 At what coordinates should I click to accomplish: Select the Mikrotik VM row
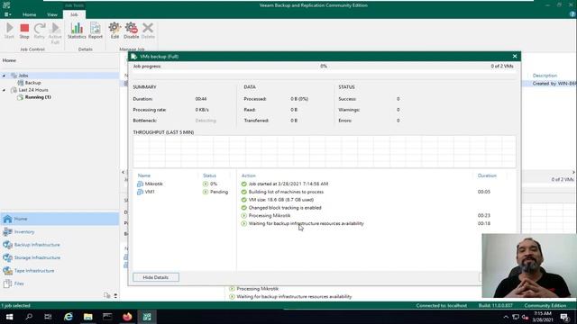183,184
